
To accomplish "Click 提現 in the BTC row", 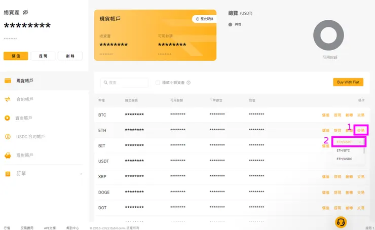I will (x=337, y=115).
